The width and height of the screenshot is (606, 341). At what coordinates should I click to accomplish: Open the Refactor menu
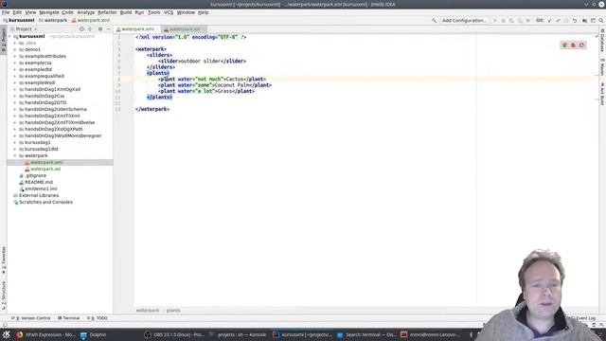pos(107,12)
